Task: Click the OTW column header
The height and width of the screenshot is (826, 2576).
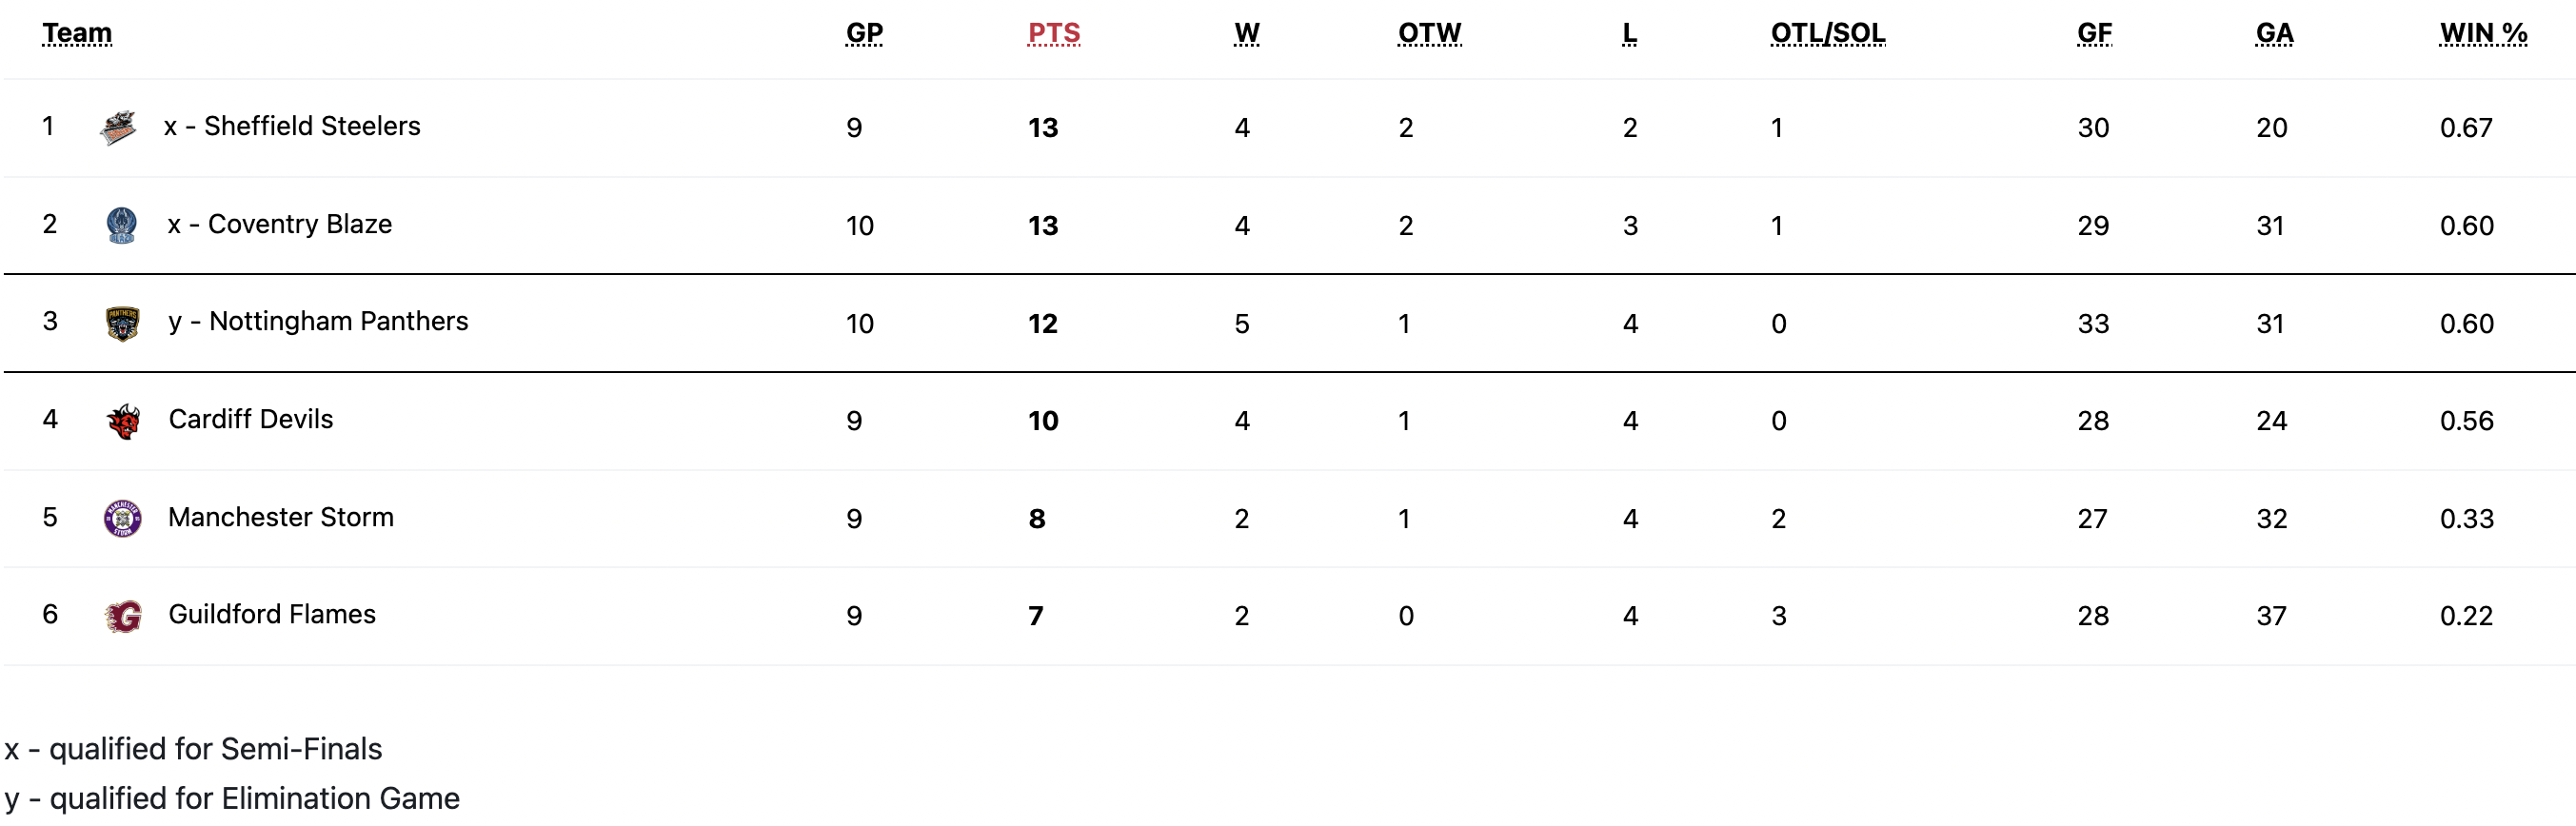Action: [1428, 33]
